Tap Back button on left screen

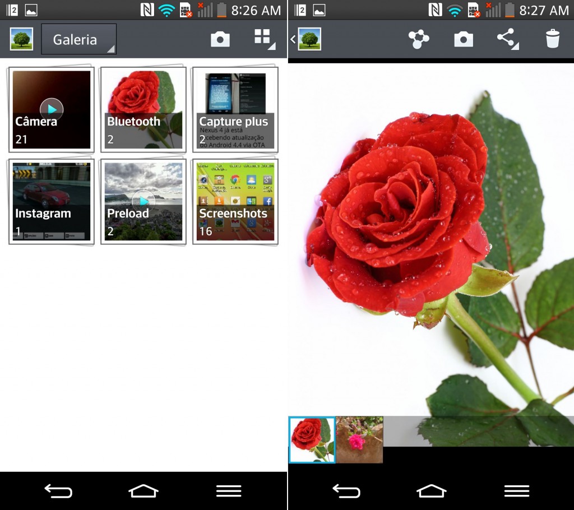pyautogui.click(x=58, y=490)
